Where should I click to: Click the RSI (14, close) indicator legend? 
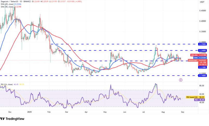click(x=12, y=84)
